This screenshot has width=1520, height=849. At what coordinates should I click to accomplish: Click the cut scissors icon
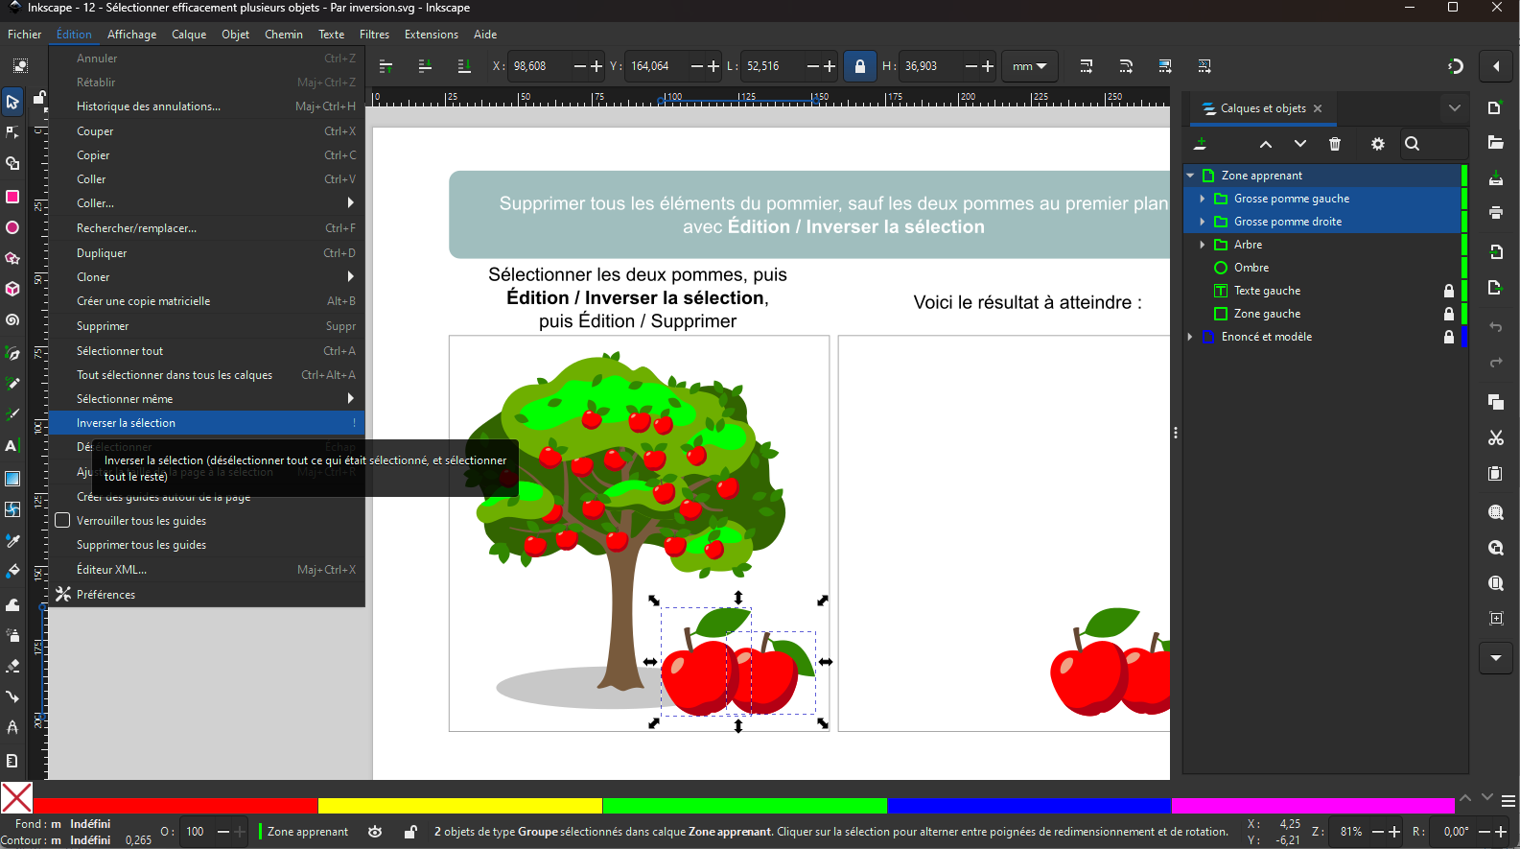(x=1495, y=437)
